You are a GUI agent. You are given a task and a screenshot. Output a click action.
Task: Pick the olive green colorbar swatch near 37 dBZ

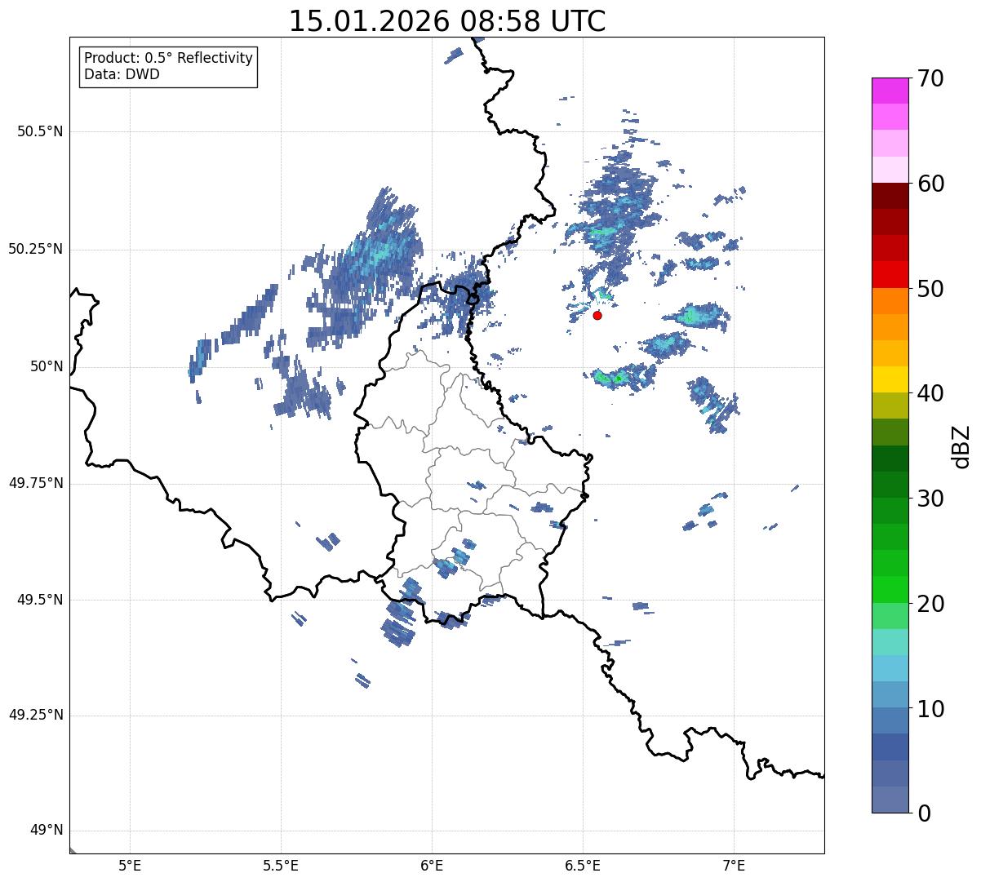coord(890,432)
